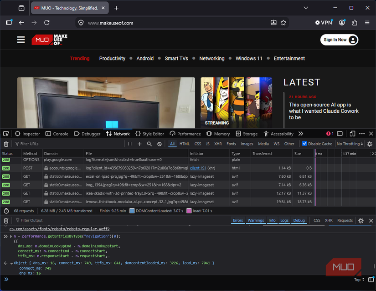376x291 pixels.
Task: Open the STREAMING cartoon article thumbnail
Action: 236,103
